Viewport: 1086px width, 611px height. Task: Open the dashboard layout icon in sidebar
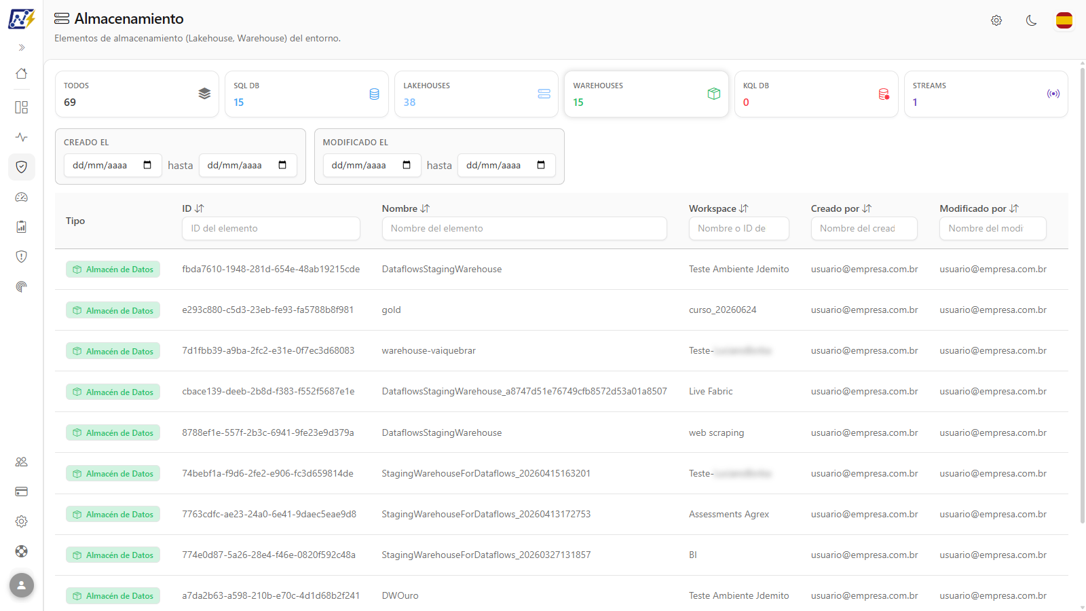click(x=22, y=107)
